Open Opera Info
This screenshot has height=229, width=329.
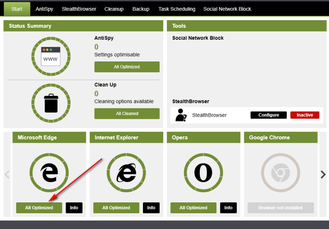228,208
